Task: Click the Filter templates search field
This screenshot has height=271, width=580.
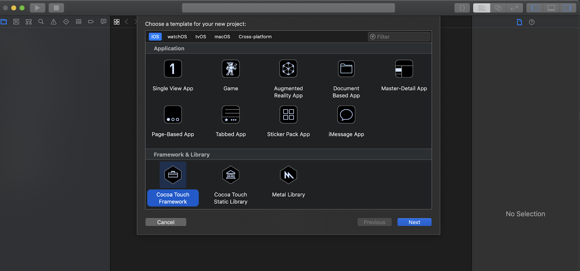Action: tap(399, 37)
